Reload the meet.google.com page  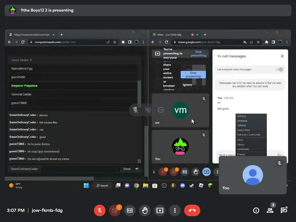point(166,42)
